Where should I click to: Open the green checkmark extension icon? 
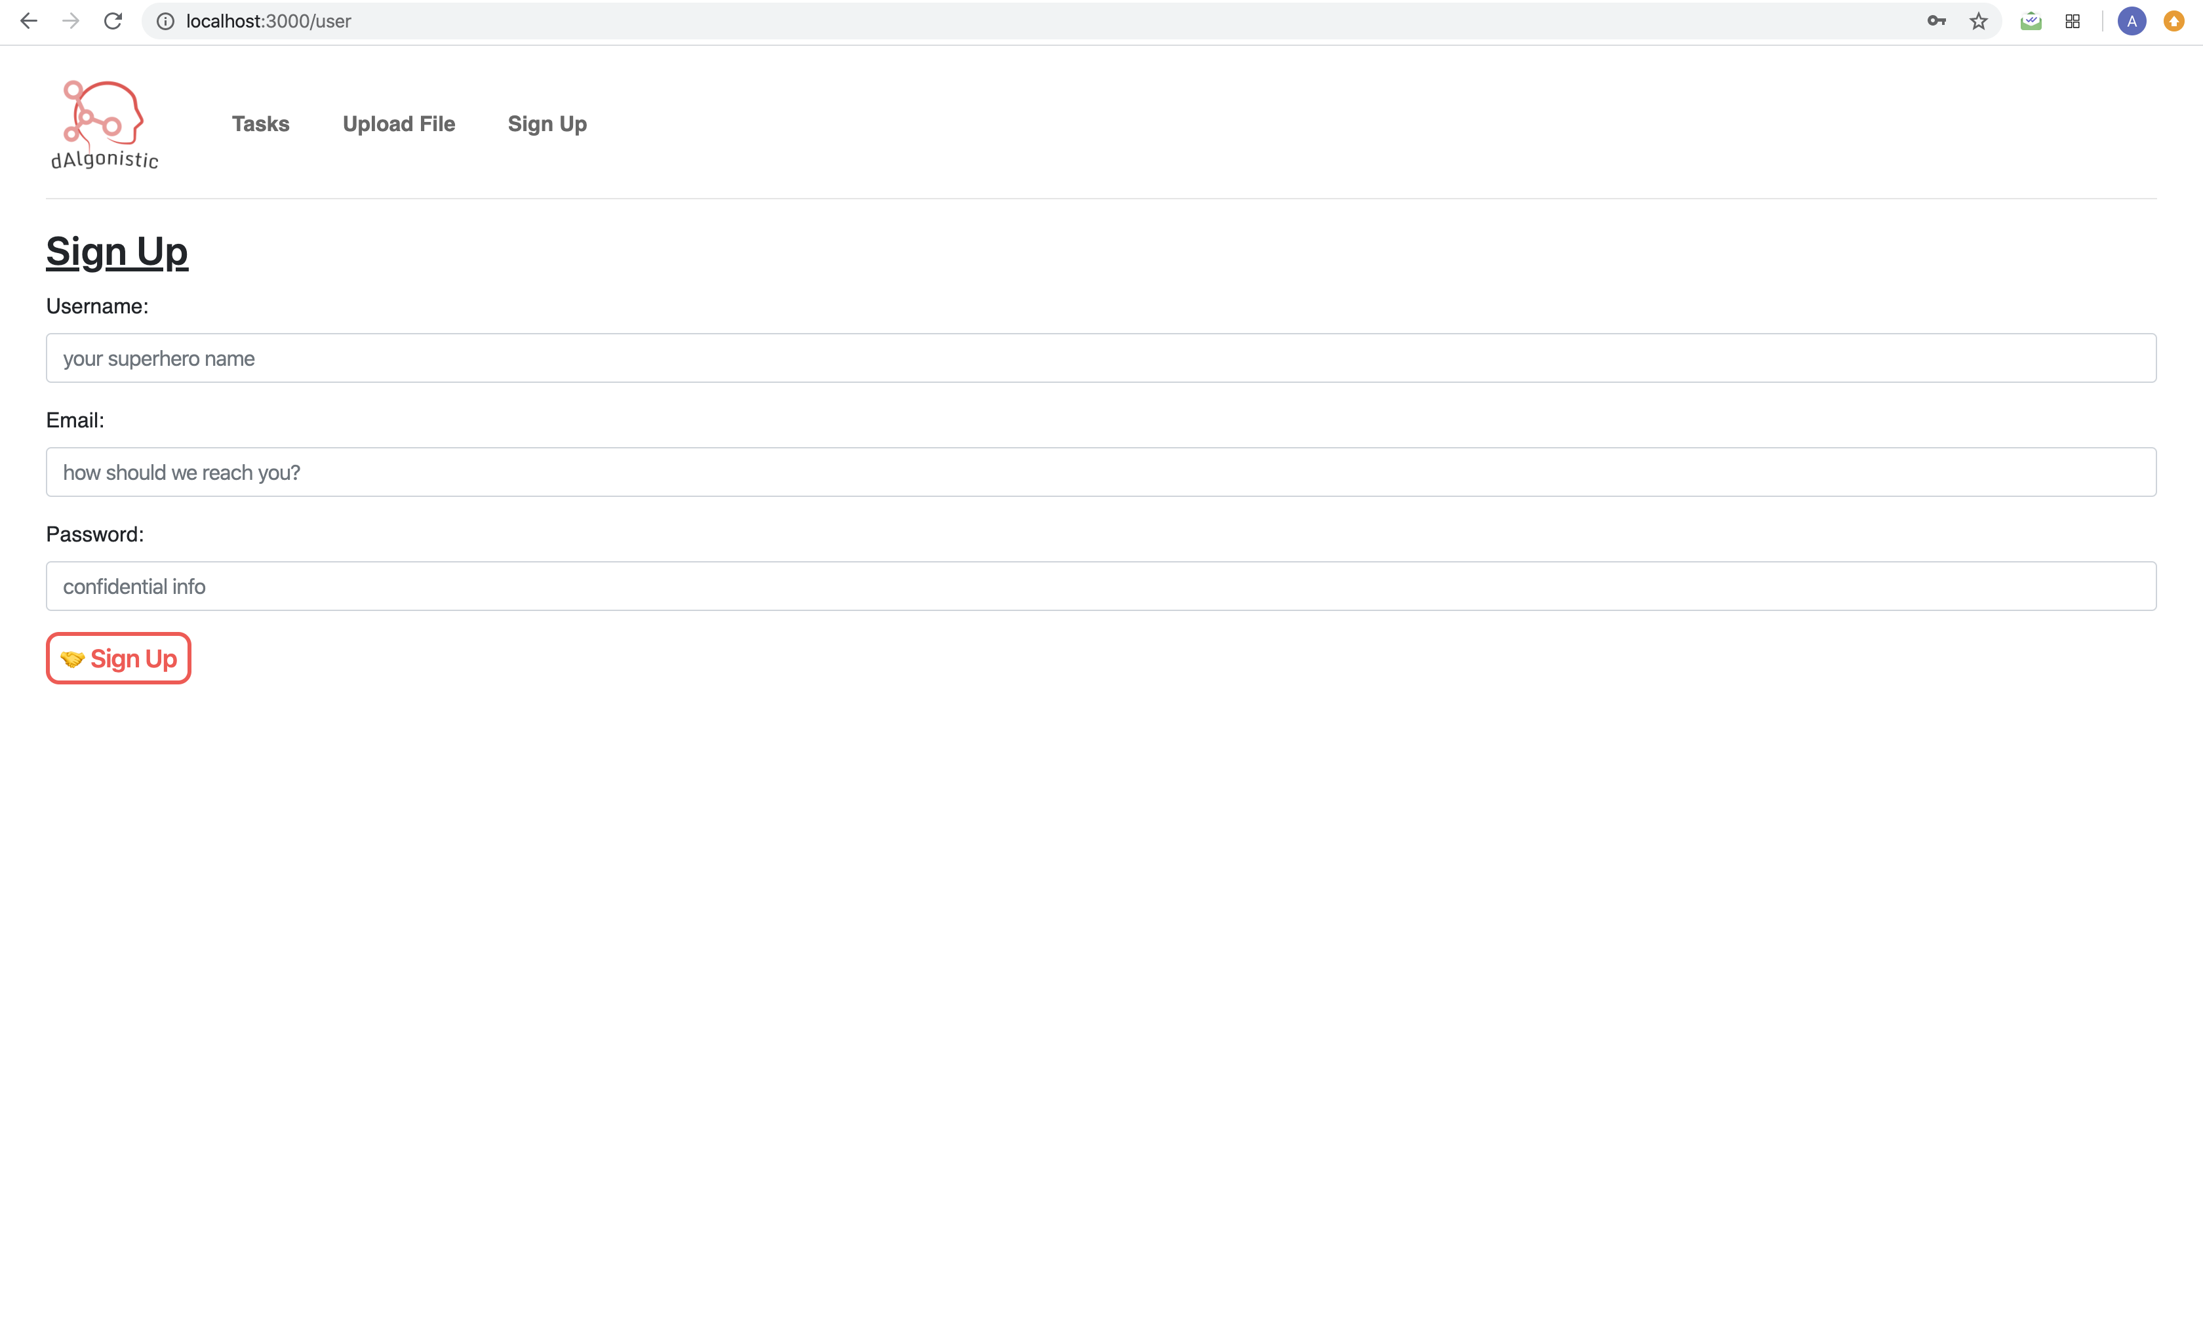(x=2031, y=22)
